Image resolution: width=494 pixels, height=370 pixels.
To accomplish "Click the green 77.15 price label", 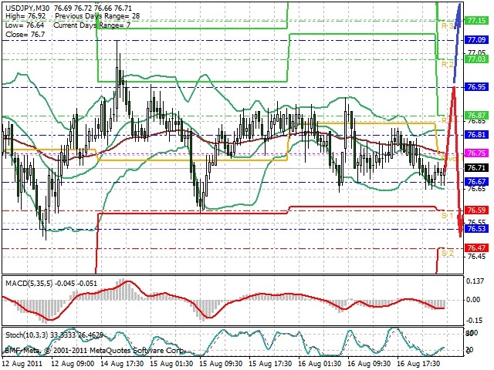I will (x=477, y=21).
